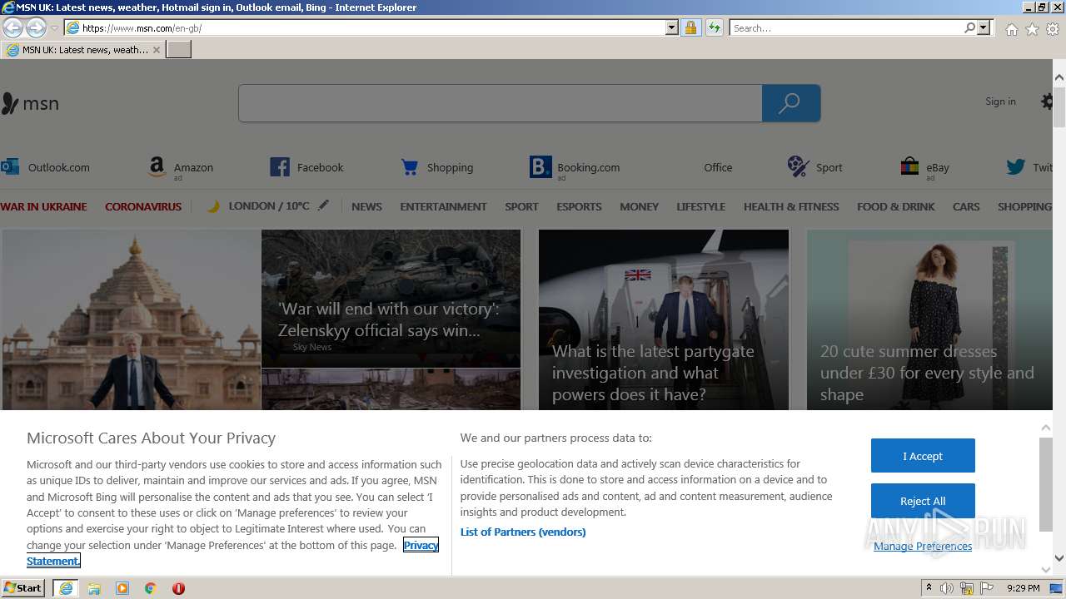Click the pencil icon to edit weather location
Viewport: 1066px width, 599px height.
pos(323,205)
